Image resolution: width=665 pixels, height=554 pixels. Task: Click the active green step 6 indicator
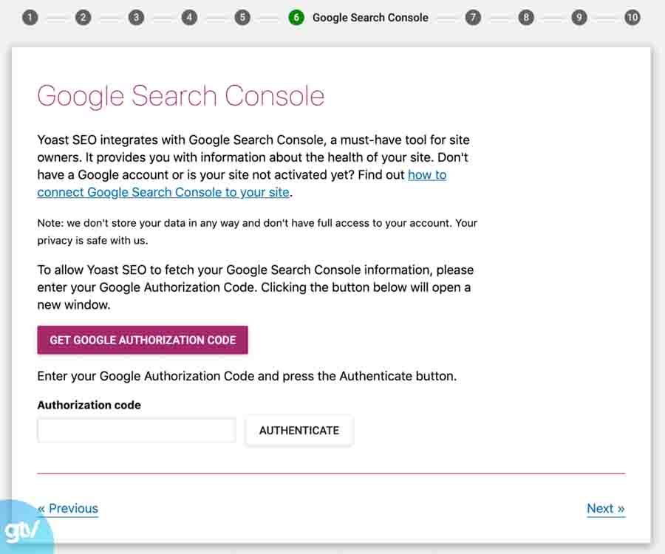point(296,16)
